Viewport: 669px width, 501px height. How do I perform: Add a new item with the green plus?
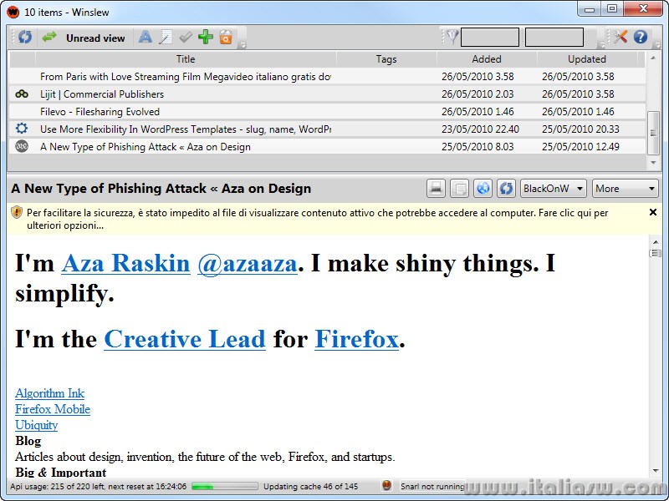click(x=206, y=37)
